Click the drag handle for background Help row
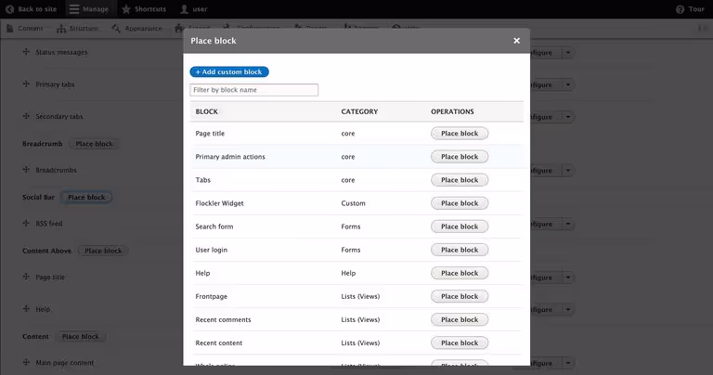Viewport: 713px width, 375px height. [26, 309]
